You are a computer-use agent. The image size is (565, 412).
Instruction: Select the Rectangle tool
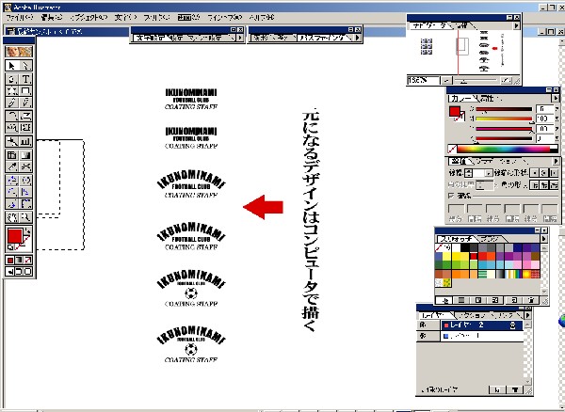tap(25, 90)
